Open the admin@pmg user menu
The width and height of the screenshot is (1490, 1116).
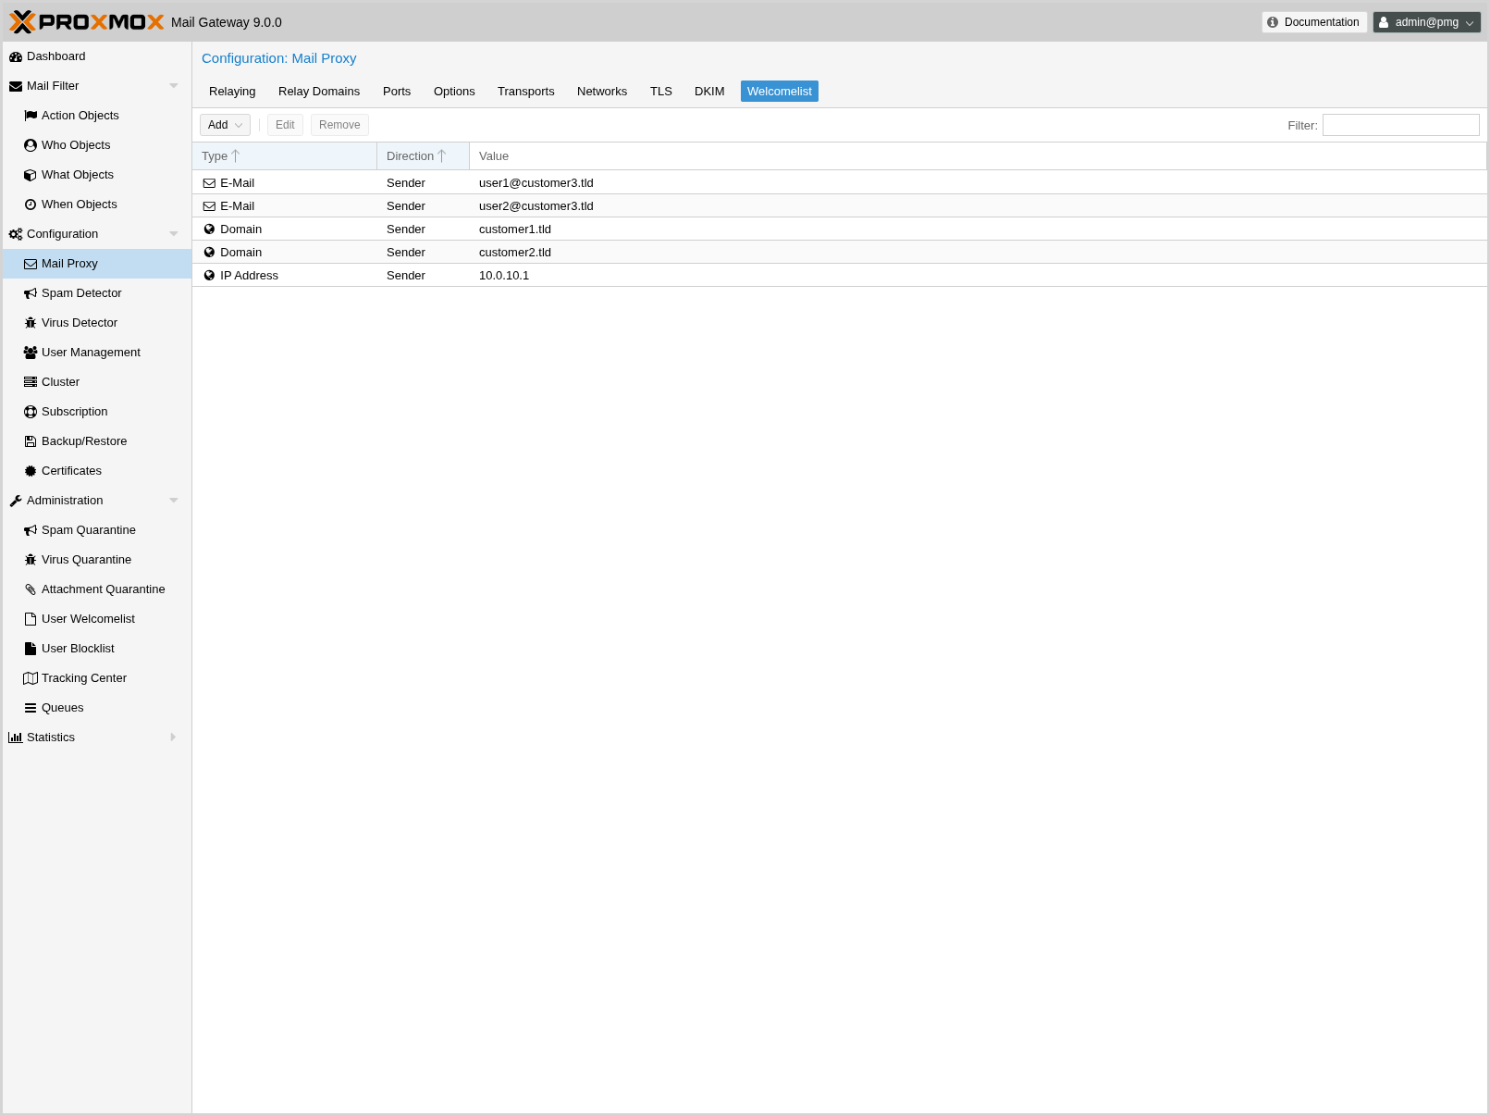1426,22
